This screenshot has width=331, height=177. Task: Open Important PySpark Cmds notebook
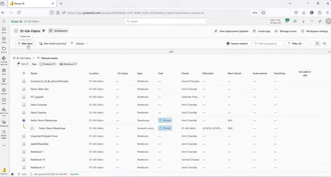tap(44, 136)
